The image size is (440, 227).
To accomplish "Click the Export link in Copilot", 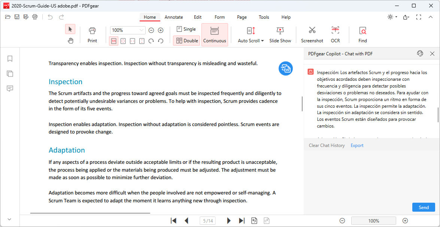I will (357, 145).
